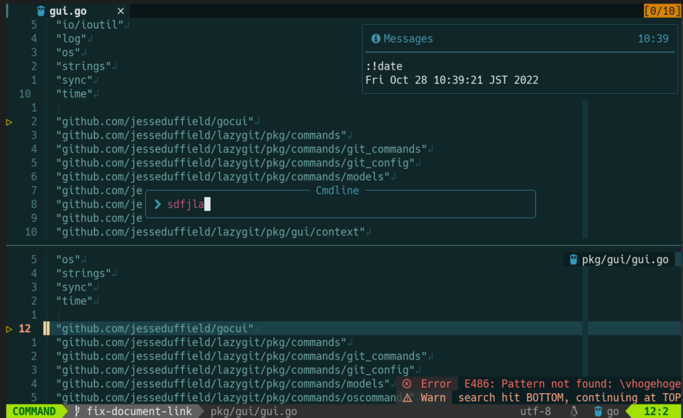
Task: Click the Linux penguin icon in the statusline
Action: [574, 411]
